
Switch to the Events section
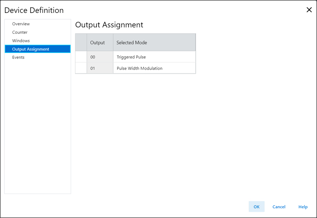point(18,57)
